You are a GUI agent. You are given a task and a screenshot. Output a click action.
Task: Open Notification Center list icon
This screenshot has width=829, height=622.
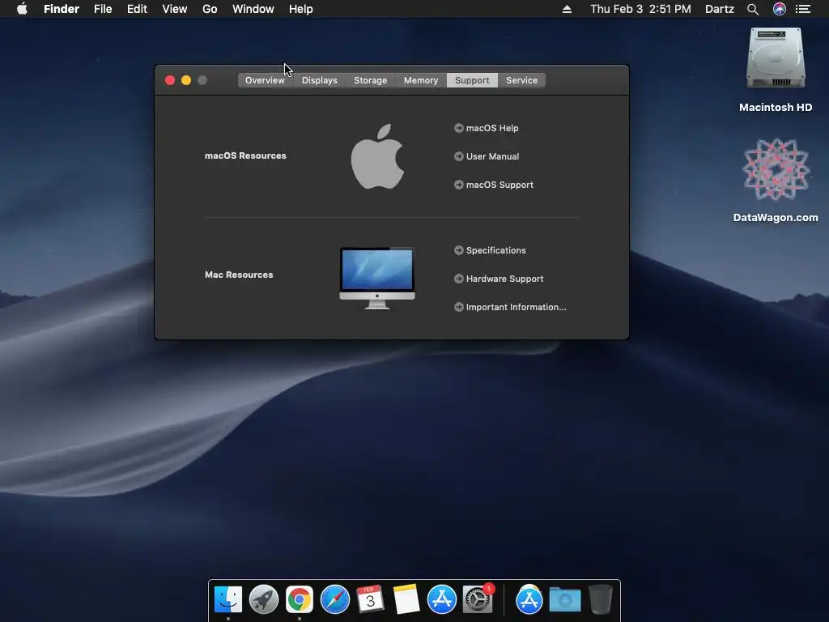(x=803, y=9)
